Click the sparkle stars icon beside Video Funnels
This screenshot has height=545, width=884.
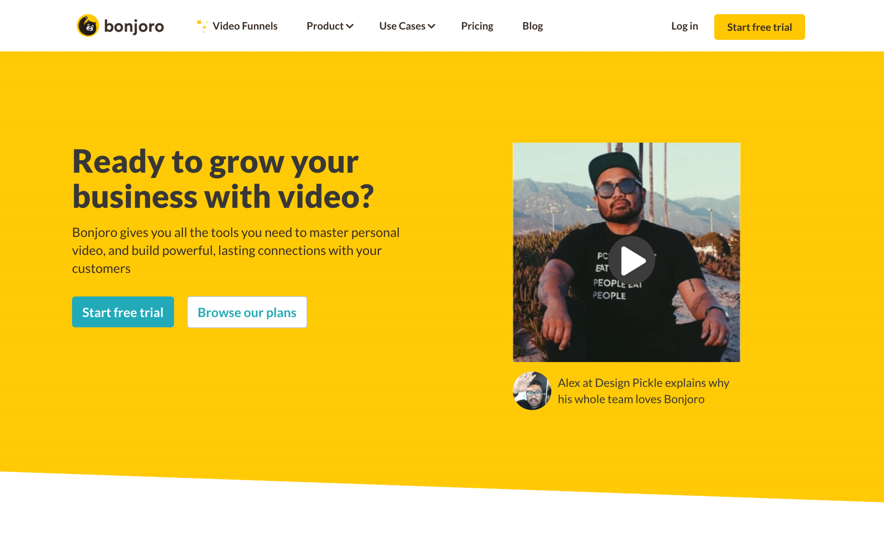(x=202, y=26)
